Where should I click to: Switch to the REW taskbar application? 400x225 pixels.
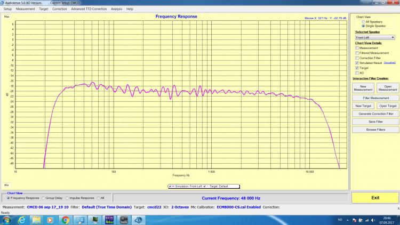point(109,219)
